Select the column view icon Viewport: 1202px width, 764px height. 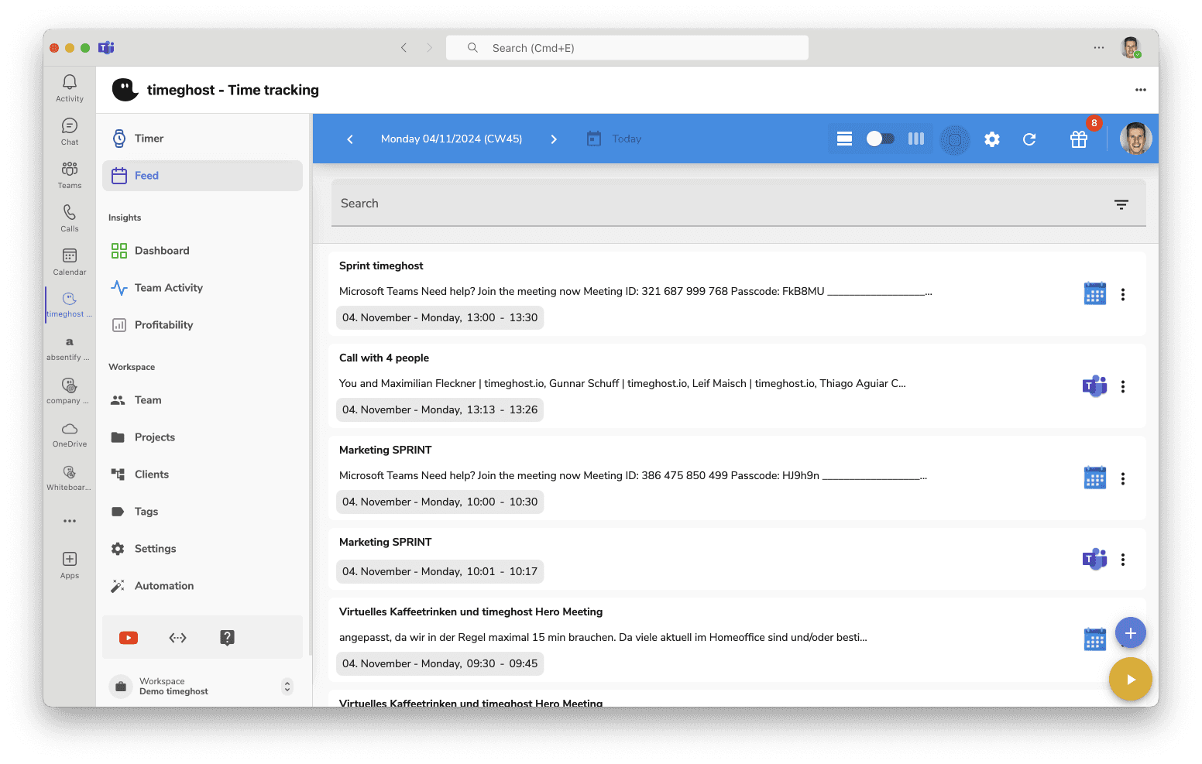point(916,139)
